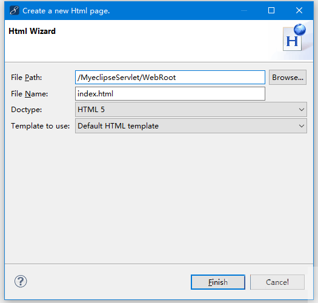
Task: Close the Html Wizard dialog window
Action: [x=299, y=10]
